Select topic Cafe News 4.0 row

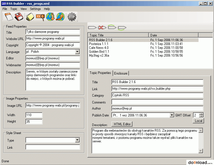click(143, 48)
